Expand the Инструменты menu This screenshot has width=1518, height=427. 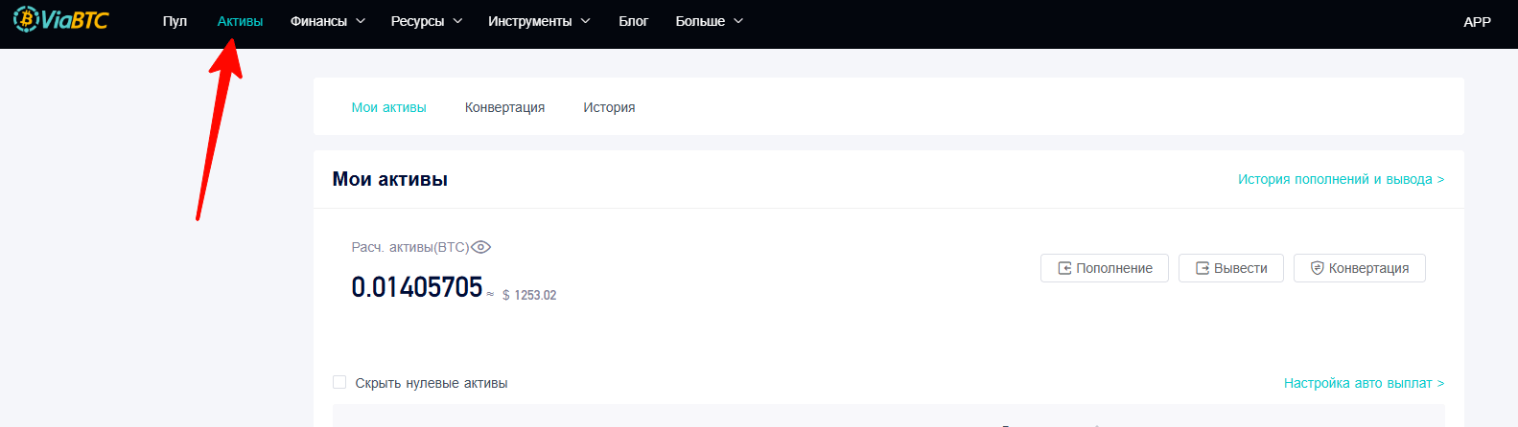click(x=538, y=21)
